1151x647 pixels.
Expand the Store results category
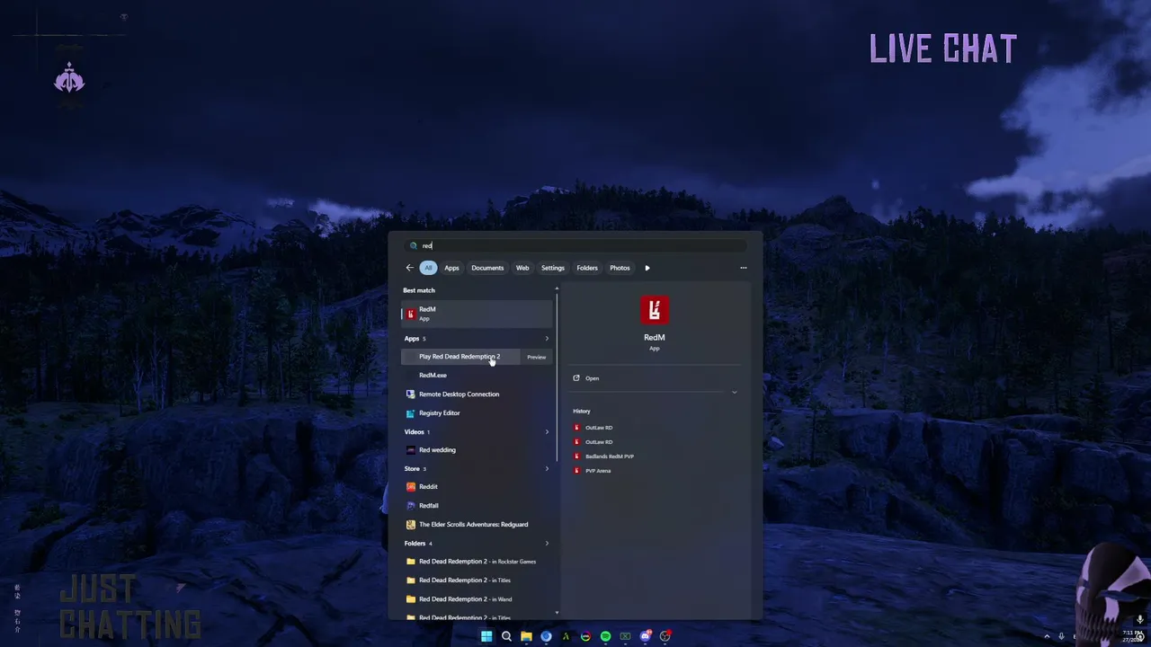[x=547, y=469]
